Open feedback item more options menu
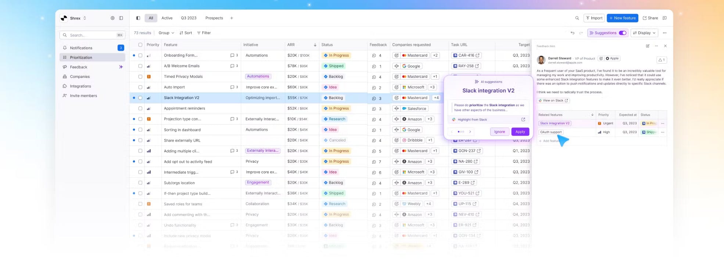Viewport: 724px width, 277px height. point(656,46)
